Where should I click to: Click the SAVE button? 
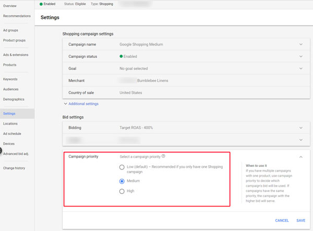click(300, 221)
